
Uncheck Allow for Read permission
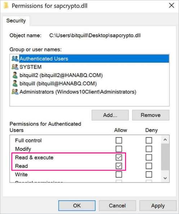click(x=119, y=166)
